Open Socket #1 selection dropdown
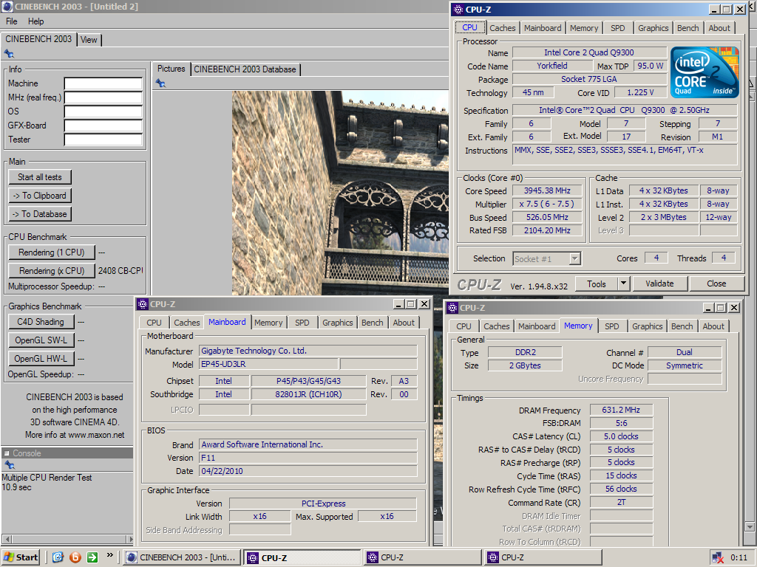 pos(574,259)
